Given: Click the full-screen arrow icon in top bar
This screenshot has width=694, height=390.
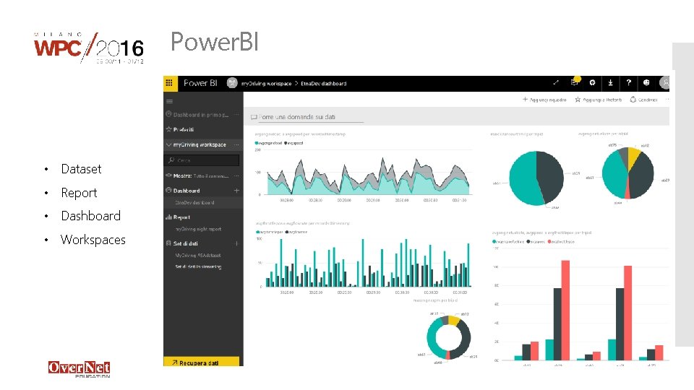Looking at the screenshot, I should (556, 82).
